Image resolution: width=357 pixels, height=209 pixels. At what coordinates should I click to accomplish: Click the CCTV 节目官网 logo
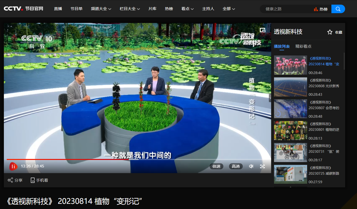[23, 9]
